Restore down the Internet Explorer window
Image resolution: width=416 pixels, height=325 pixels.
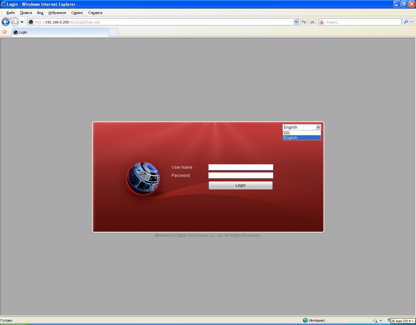tap(404, 4)
